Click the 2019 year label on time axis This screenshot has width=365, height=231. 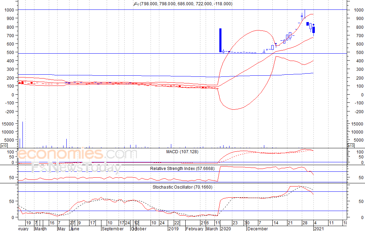tap(173, 229)
